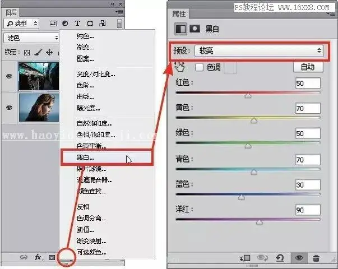Toggle the adjustment visibility eye icon
The image size is (338, 269).
[299, 258]
